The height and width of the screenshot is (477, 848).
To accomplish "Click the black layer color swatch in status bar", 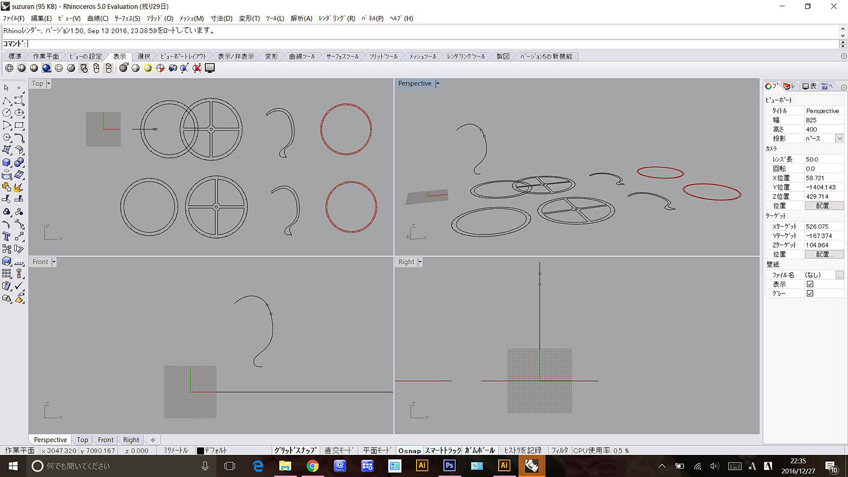I will tap(200, 450).
